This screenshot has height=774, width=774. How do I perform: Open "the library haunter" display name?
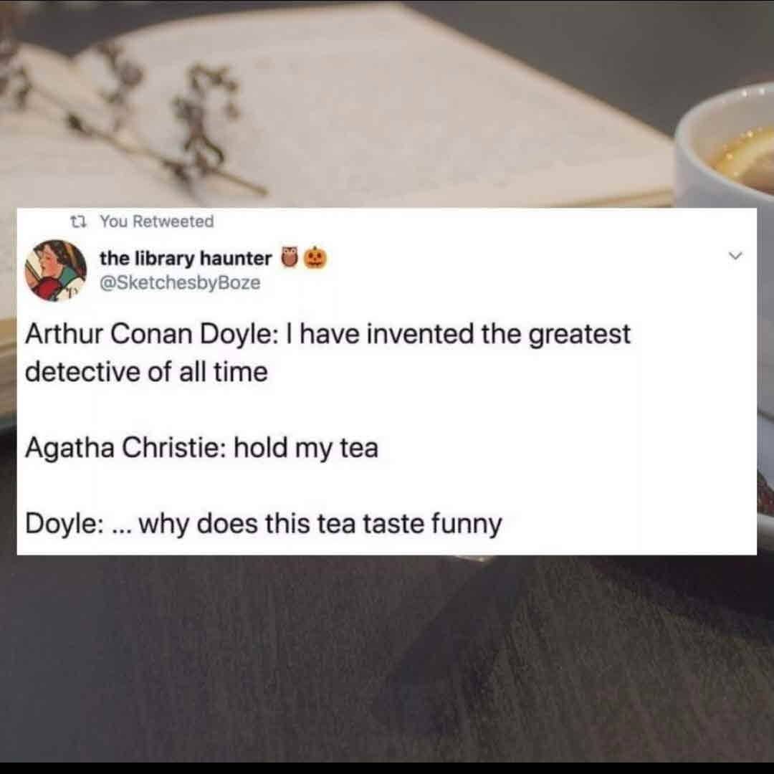(186, 258)
